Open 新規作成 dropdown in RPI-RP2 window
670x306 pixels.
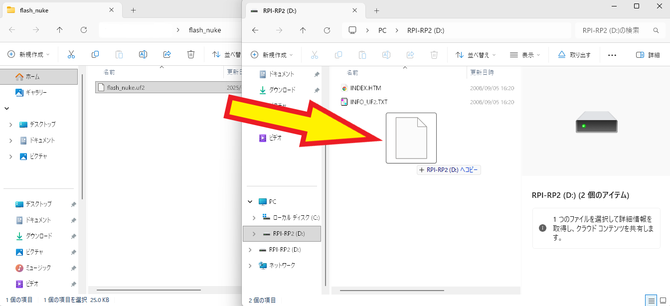coord(272,55)
